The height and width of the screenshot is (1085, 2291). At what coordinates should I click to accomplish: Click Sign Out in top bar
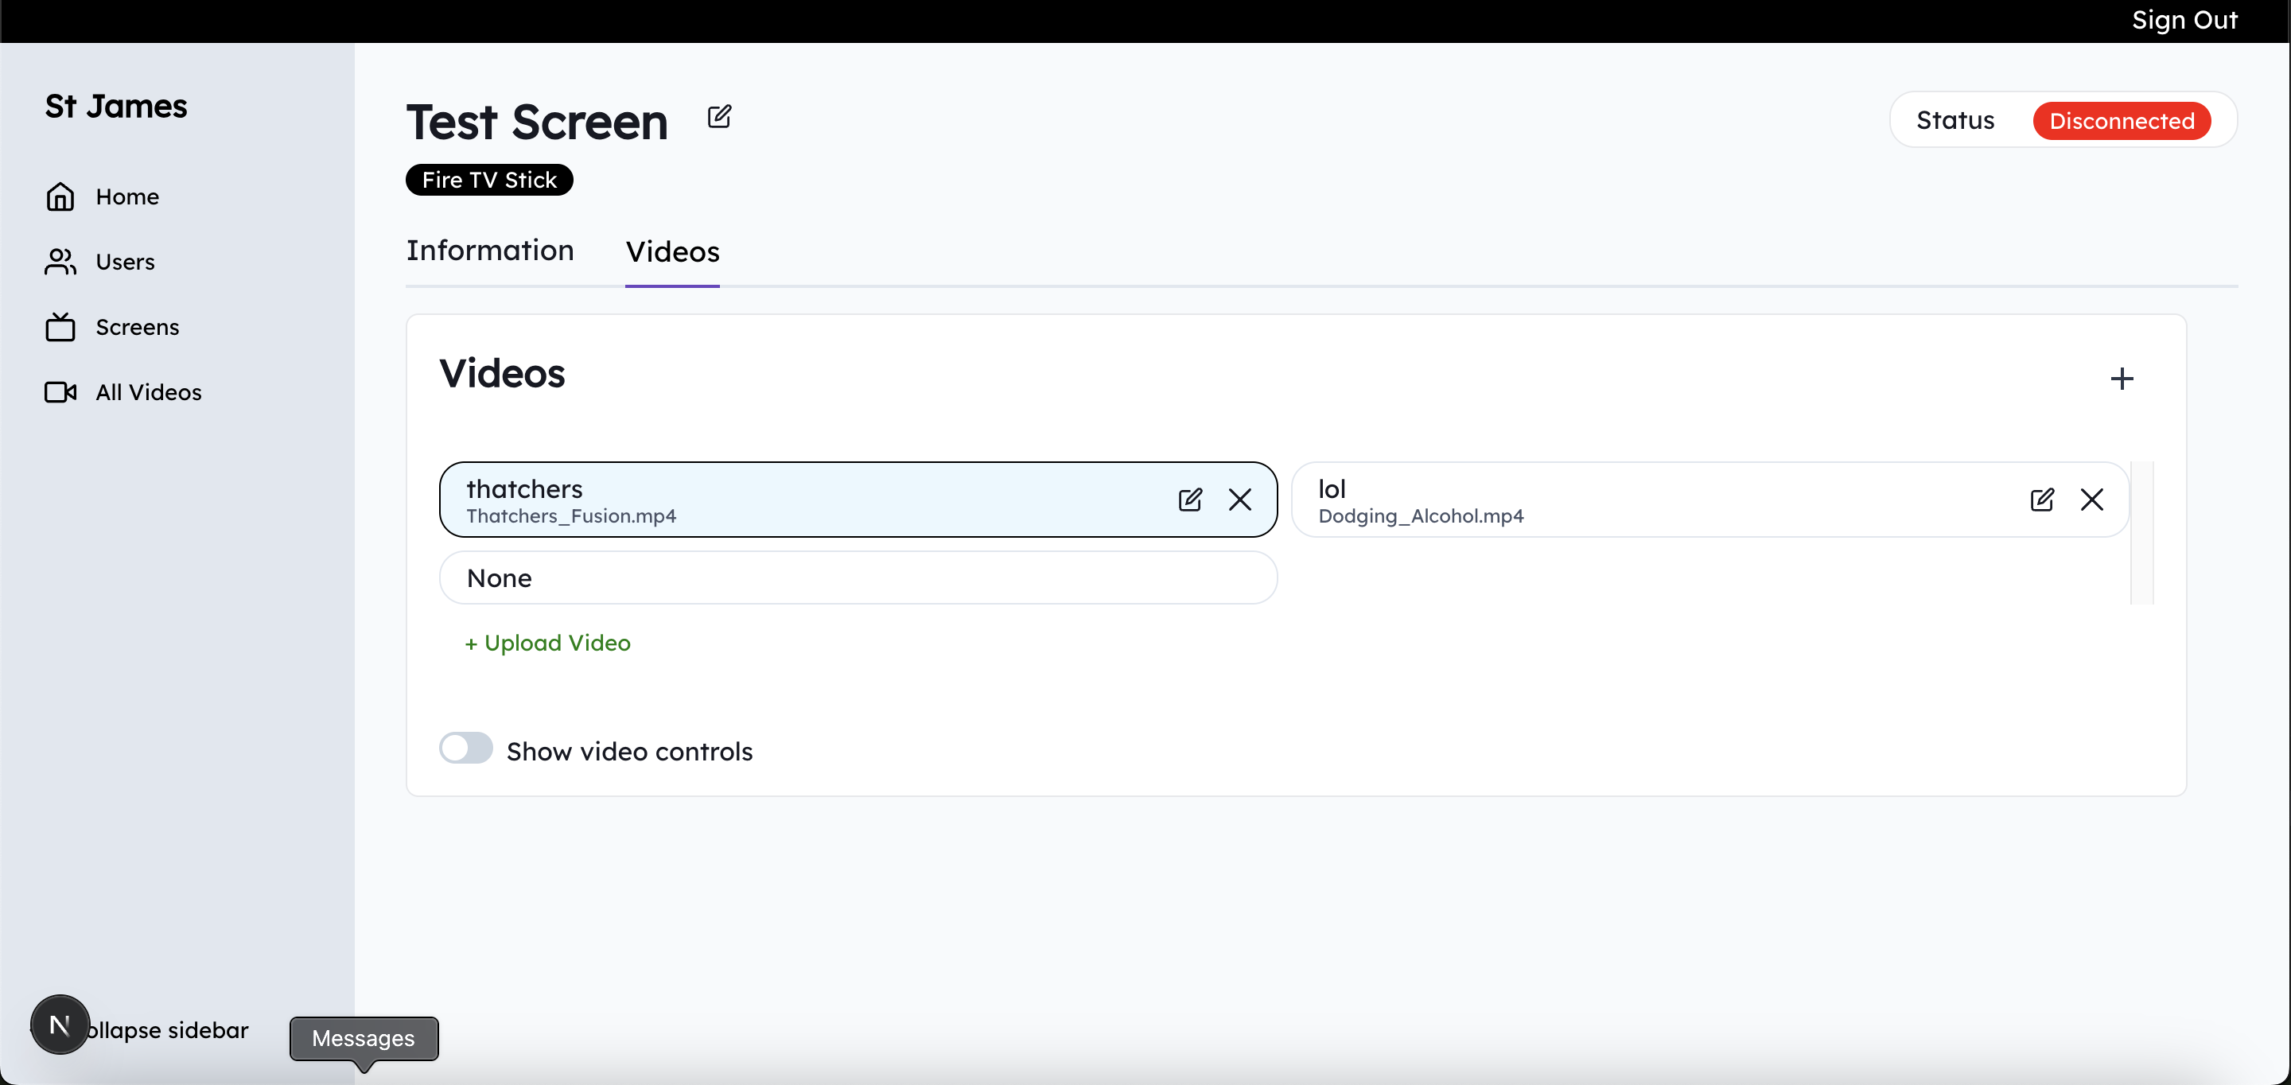tap(2184, 20)
